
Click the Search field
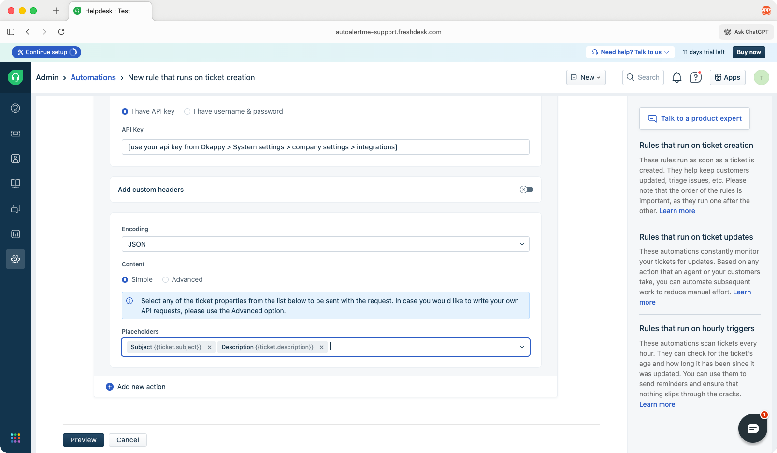[643, 77]
